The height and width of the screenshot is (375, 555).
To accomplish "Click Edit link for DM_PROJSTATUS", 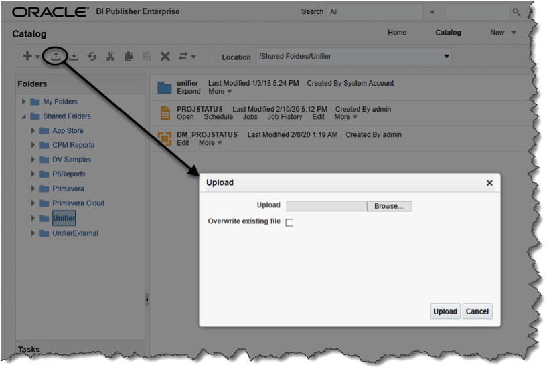I will [183, 143].
